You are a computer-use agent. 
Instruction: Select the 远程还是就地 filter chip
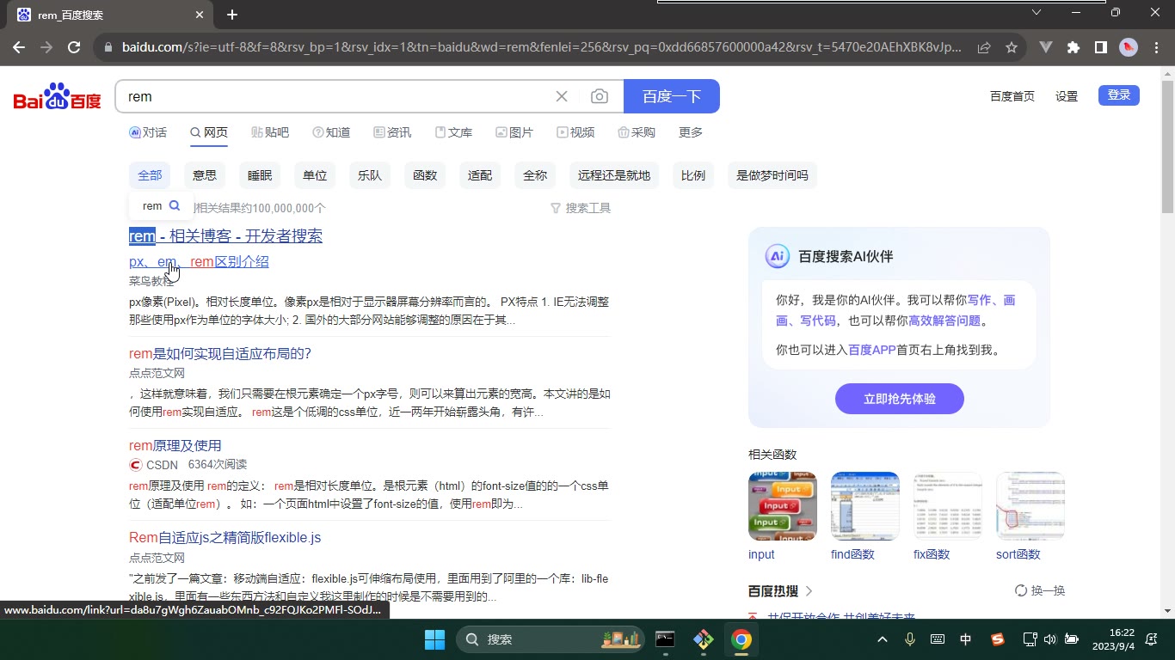(614, 175)
